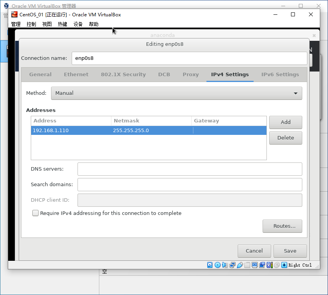Click the Netmask column header
This screenshot has width=328, height=295.
tap(151, 121)
